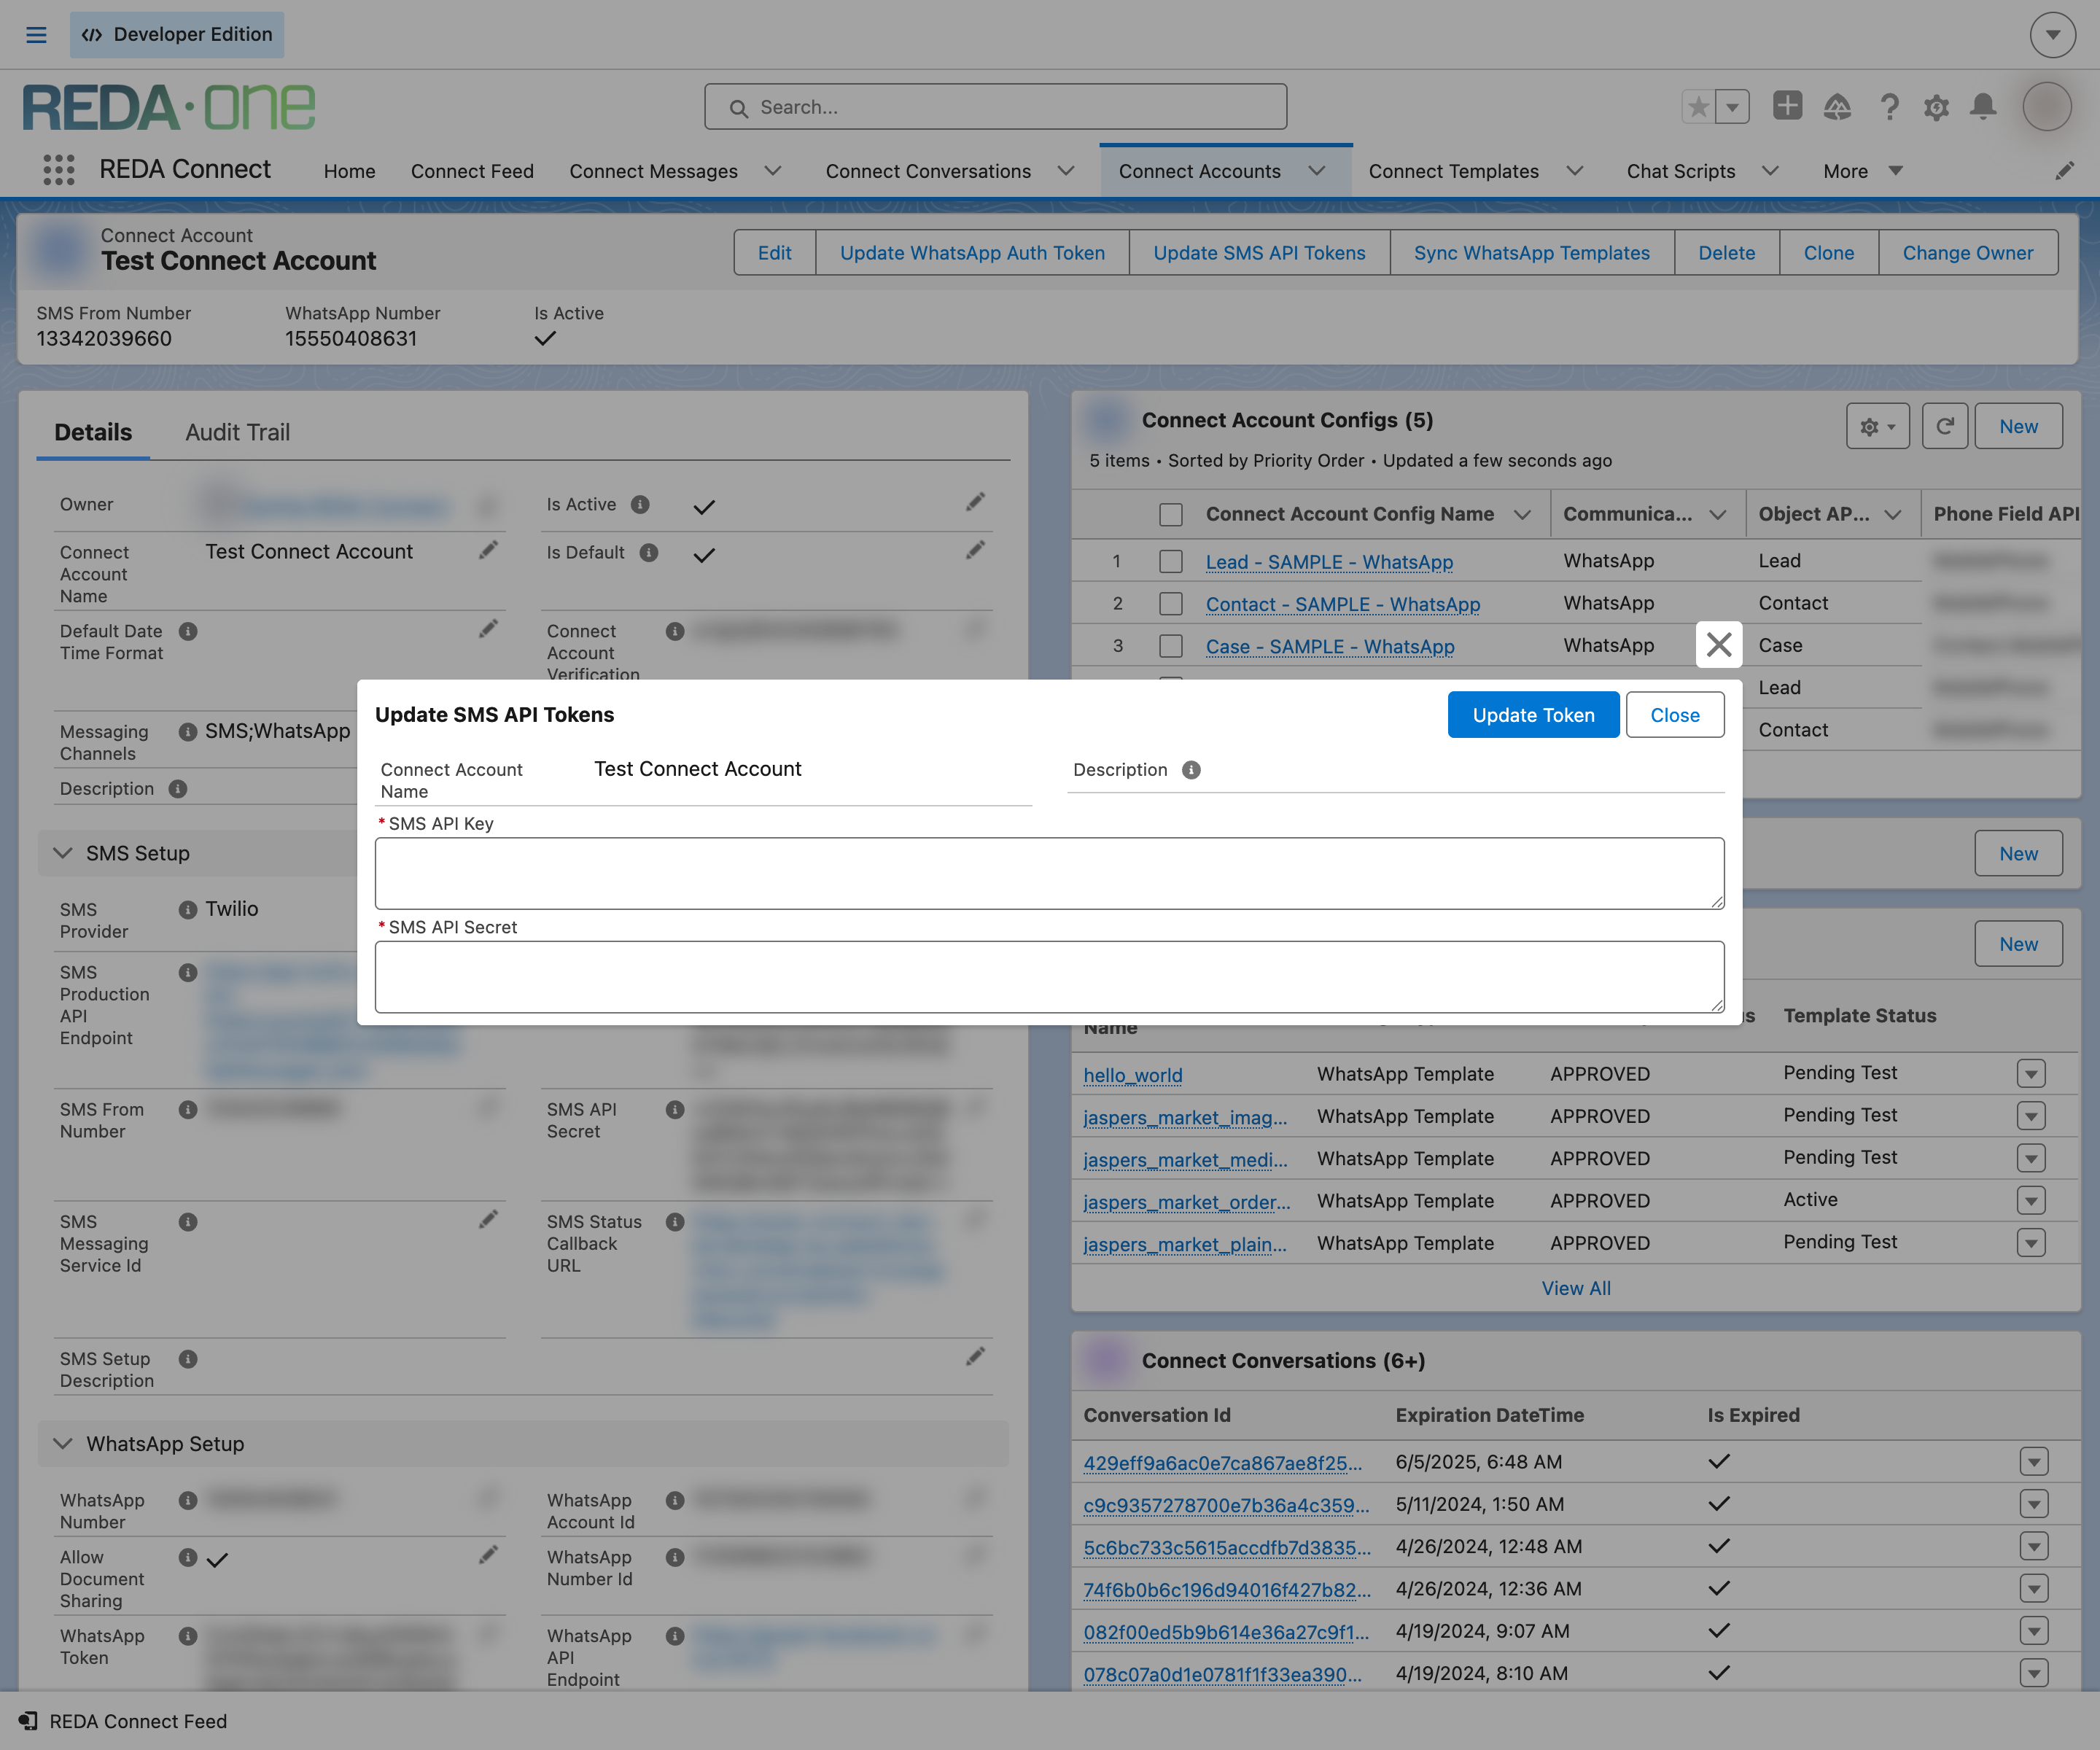The image size is (2100, 1750).
Task: Click Sync WhatsApp Templates button
Action: (1531, 253)
